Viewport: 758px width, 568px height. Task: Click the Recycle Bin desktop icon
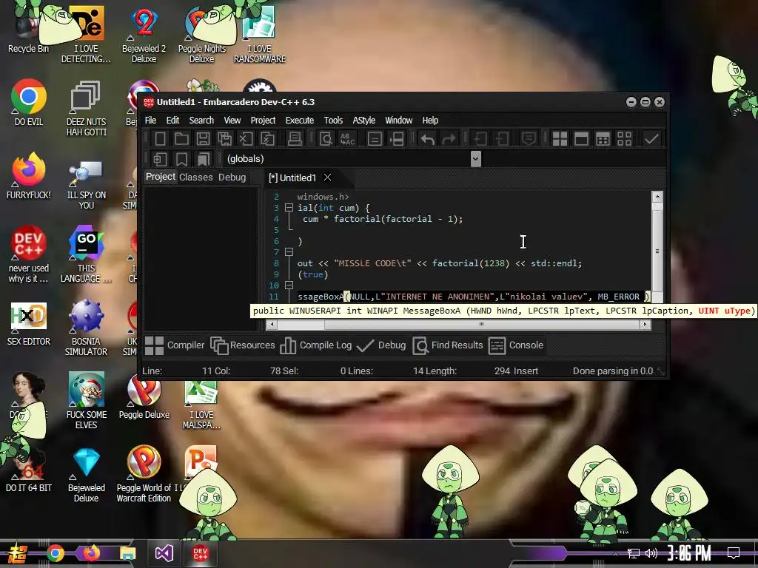28,29
